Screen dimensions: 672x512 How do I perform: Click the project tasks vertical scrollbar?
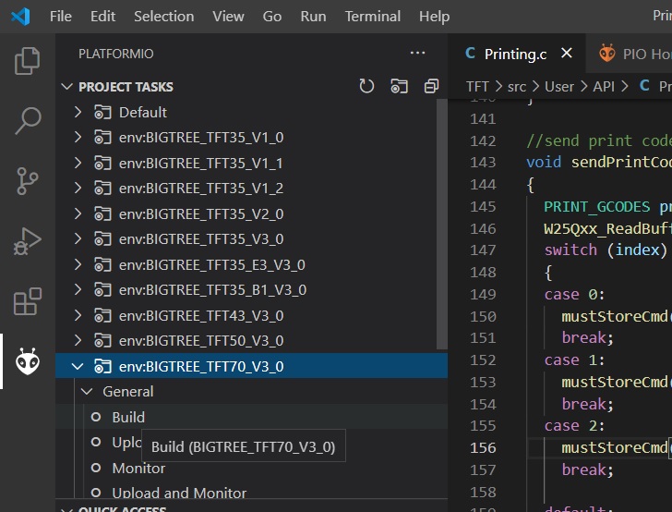click(x=441, y=225)
